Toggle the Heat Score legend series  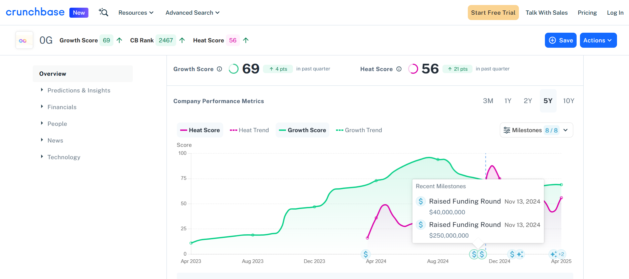click(x=200, y=130)
